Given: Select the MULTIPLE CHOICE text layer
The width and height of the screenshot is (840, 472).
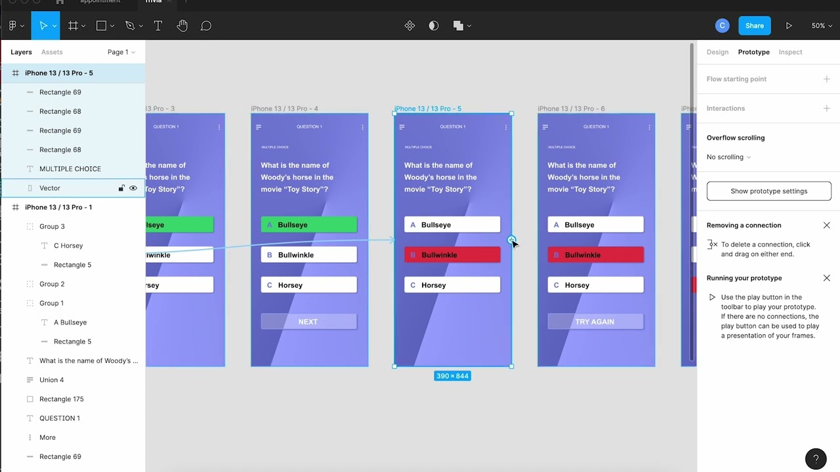Looking at the screenshot, I should pos(73,168).
